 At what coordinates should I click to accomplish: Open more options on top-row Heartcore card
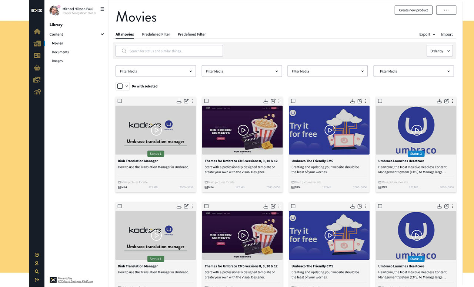pyautogui.click(x=453, y=101)
